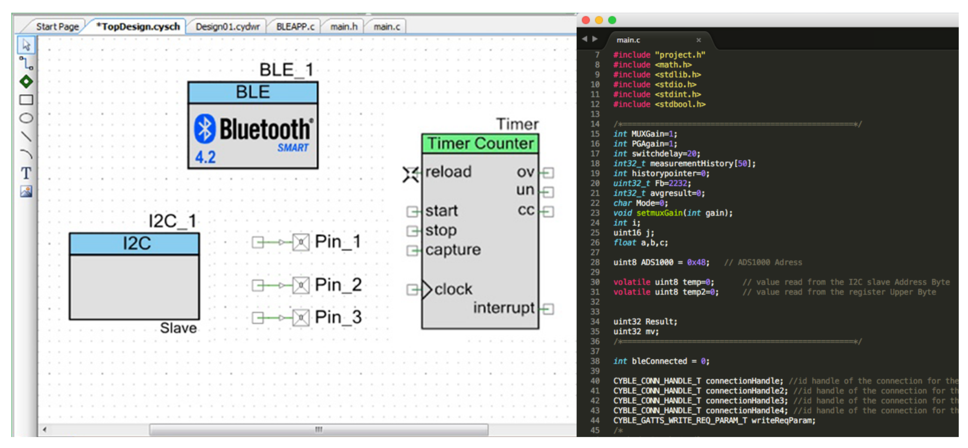Image resolution: width=968 pixels, height=448 pixels.
Task: Select the wire drawing tool
Action: click(x=26, y=63)
